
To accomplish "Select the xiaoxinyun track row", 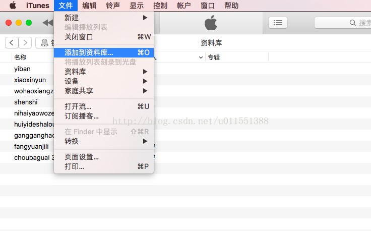I will point(185,80).
